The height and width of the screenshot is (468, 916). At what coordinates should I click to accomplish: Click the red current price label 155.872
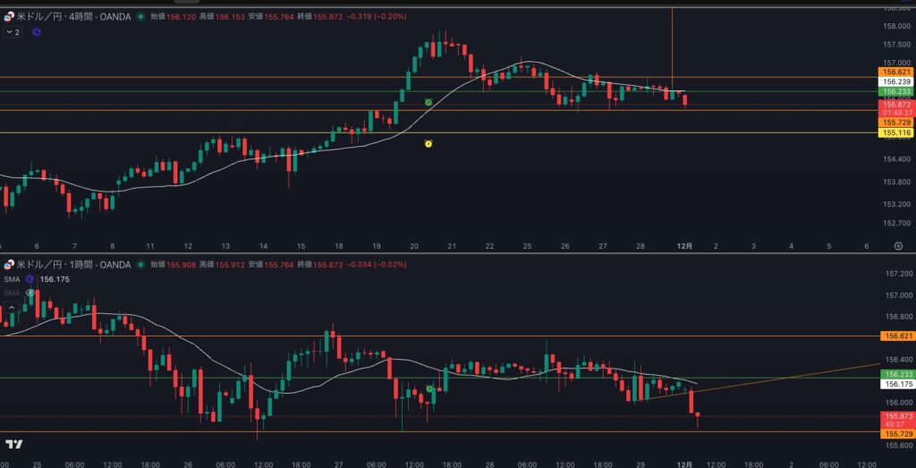click(x=895, y=105)
